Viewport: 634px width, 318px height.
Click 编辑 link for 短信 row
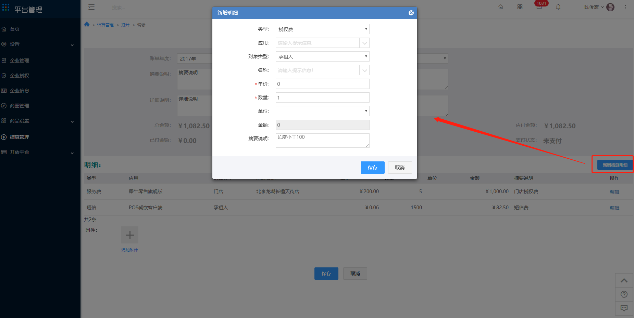click(614, 208)
